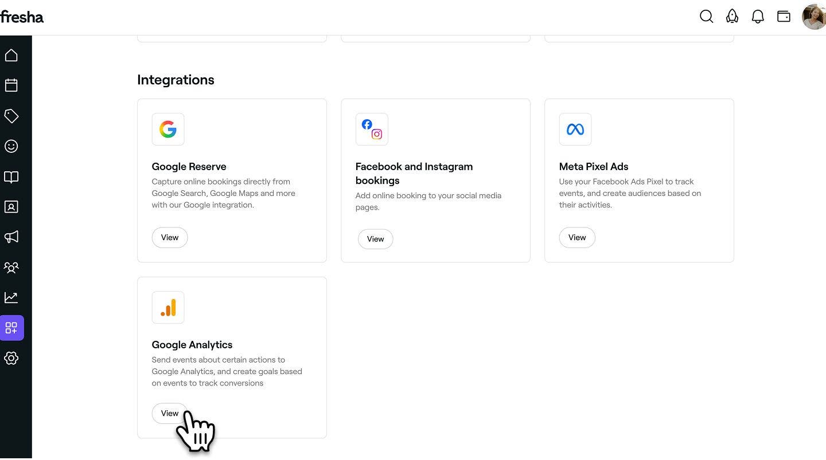View the Google Analytics integration

pyautogui.click(x=169, y=413)
